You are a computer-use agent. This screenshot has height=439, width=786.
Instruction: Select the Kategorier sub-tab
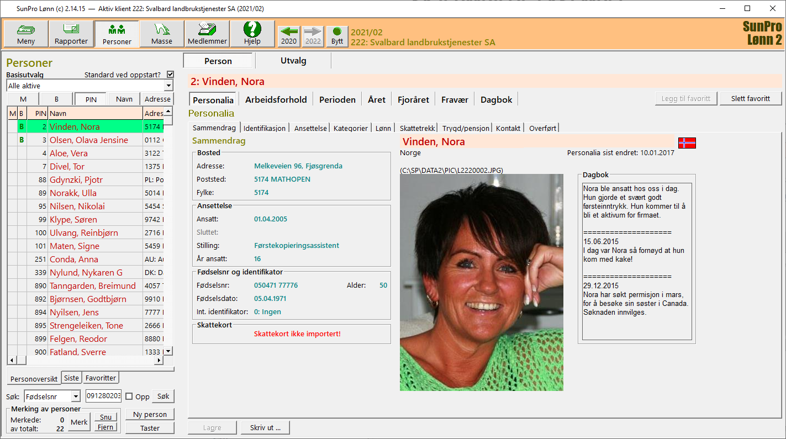pyautogui.click(x=351, y=128)
